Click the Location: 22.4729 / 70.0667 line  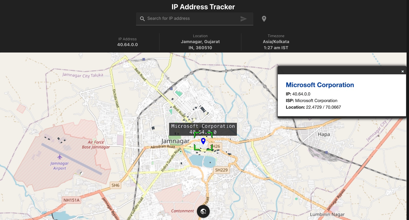click(x=313, y=107)
